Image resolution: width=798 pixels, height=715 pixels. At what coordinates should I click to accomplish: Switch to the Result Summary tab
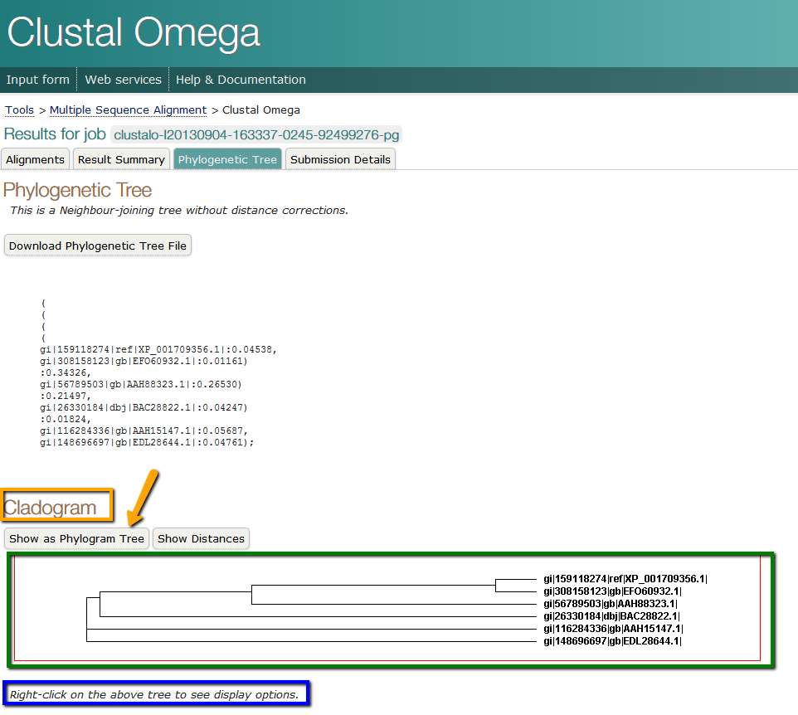point(121,159)
